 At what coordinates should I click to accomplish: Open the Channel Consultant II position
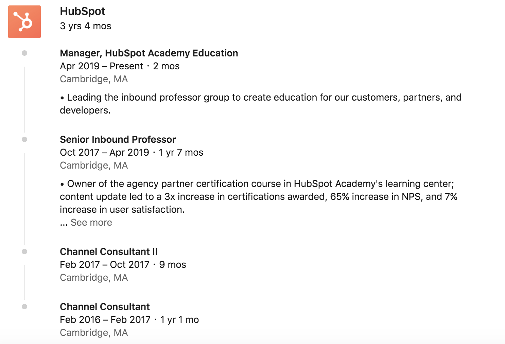click(109, 252)
